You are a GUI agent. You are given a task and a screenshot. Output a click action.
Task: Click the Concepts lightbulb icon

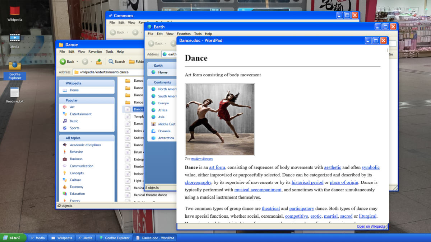pos(65,173)
